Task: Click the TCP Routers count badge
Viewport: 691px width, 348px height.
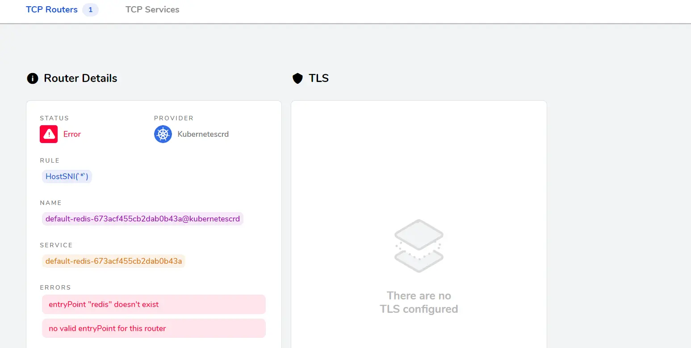Action: (90, 10)
